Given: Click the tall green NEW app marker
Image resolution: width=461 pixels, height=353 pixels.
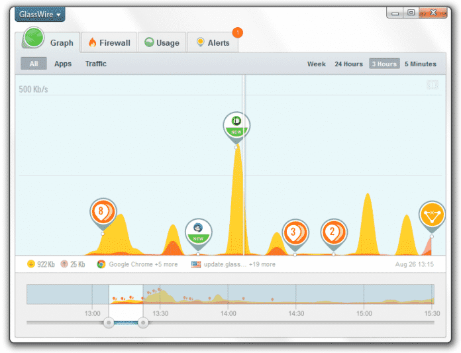Looking at the screenshot, I should pyautogui.click(x=236, y=125).
